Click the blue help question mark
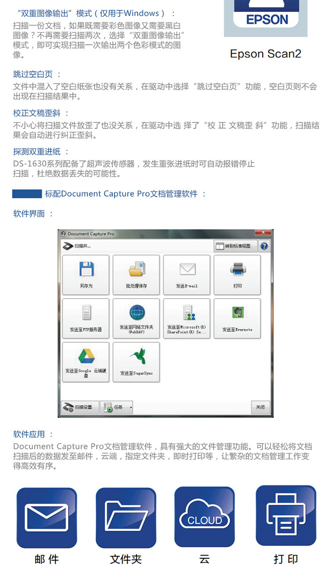The width and height of the screenshot is (334, 565). point(264,246)
